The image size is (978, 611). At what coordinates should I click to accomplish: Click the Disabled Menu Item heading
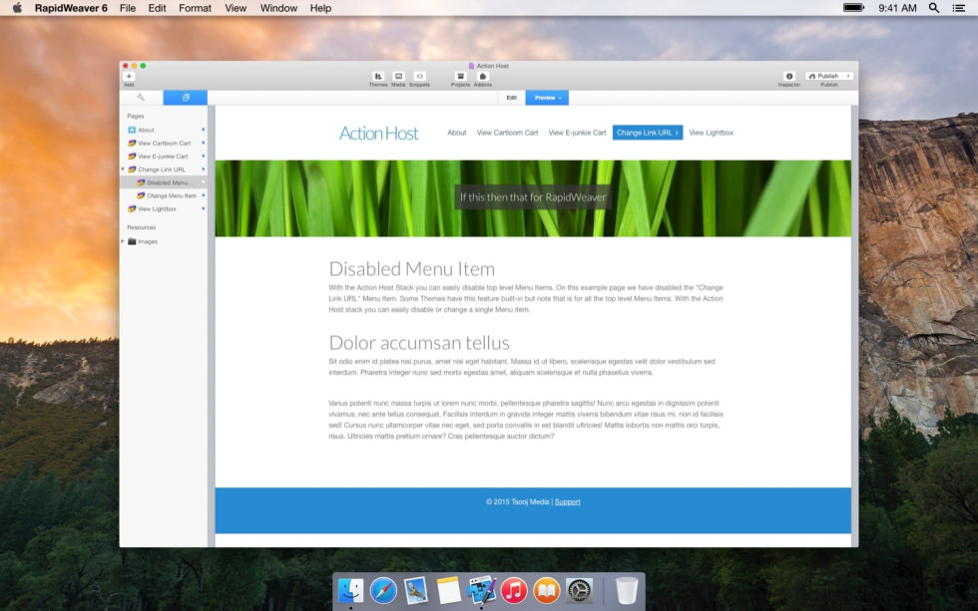tap(411, 269)
